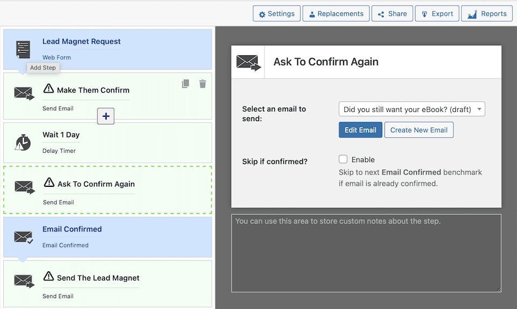Select the Email Confirmed benchmark step

(108, 237)
